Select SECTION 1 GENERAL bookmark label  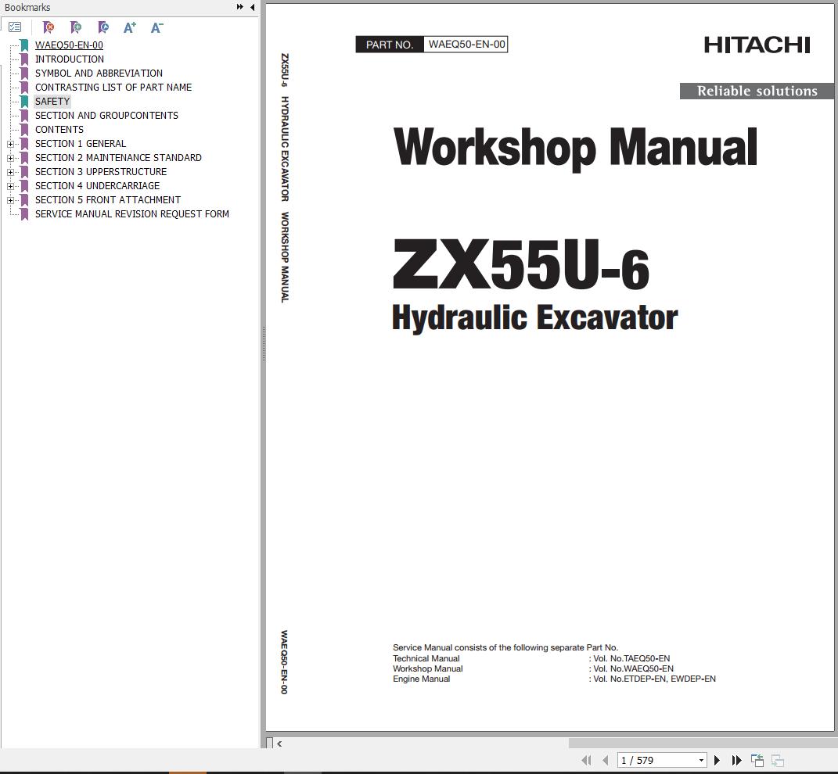[x=81, y=144]
